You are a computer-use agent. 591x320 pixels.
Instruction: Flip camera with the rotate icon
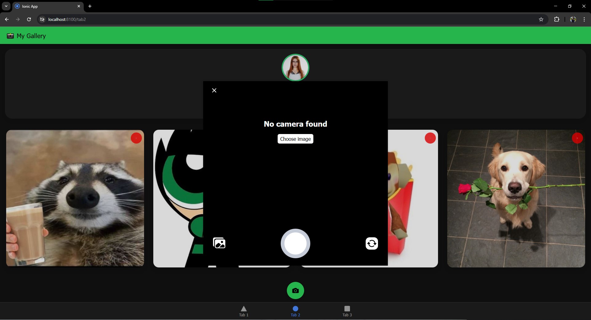pos(372,243)
